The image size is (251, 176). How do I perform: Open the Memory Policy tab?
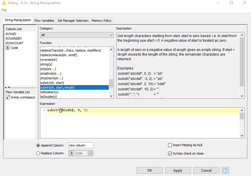click(101, 21)
